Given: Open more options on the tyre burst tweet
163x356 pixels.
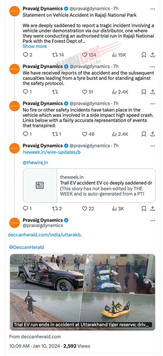Looking at the screenshot, I should 152,66.
